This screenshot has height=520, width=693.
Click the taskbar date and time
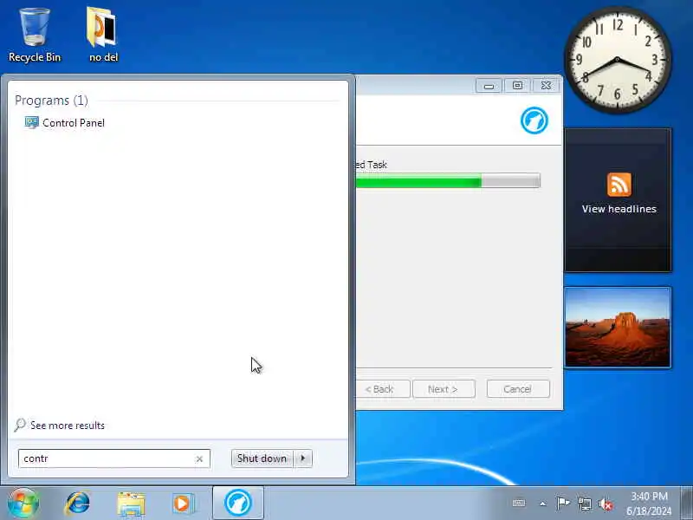pyautogui.click(x=649, y=504)
